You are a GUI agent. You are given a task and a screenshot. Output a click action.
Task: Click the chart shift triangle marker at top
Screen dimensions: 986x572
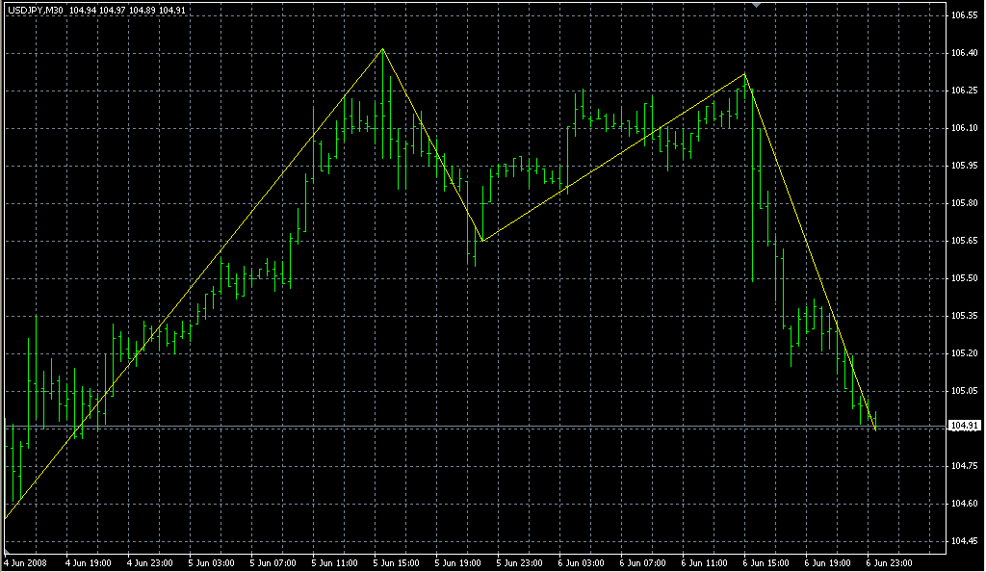pos(757,5)
